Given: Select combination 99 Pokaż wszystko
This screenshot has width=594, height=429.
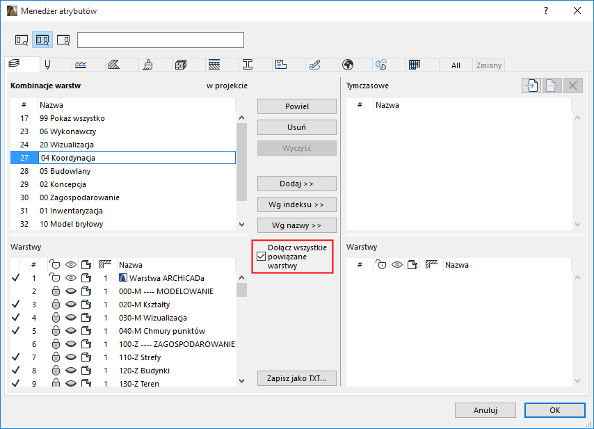Looking at the screenshot, I should 123,118.
